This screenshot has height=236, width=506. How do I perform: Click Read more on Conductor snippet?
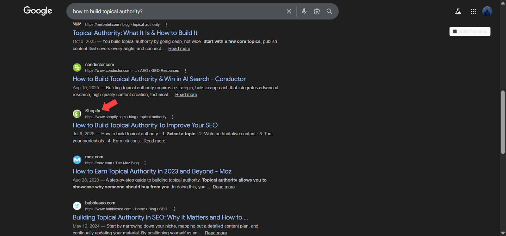186,95
